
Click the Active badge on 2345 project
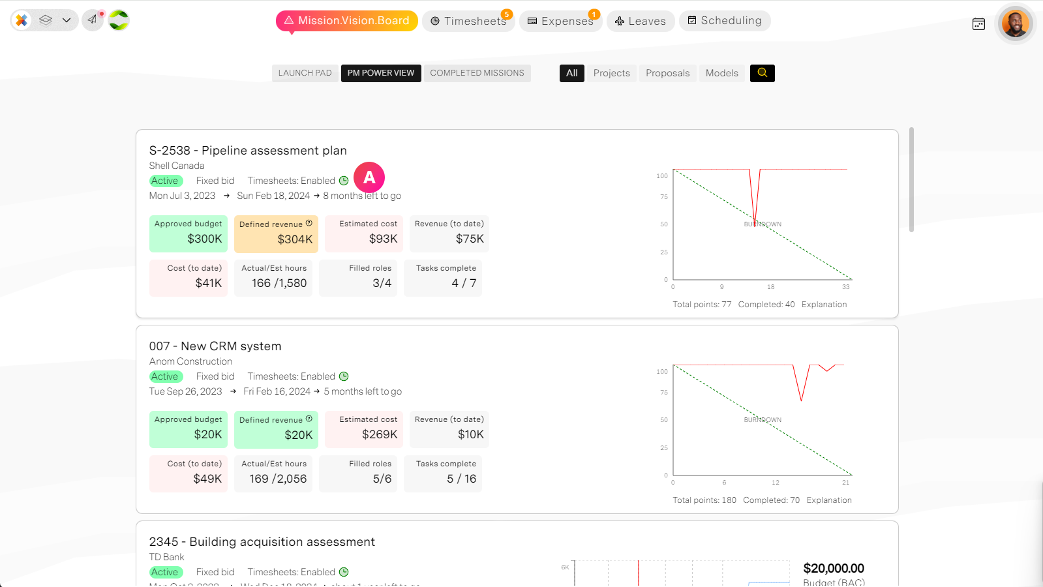click(x=166, y=572)
